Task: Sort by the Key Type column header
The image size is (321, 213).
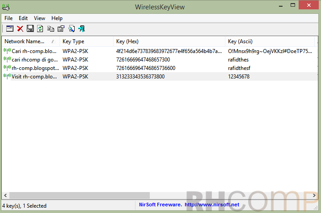Action: [86, 41]
